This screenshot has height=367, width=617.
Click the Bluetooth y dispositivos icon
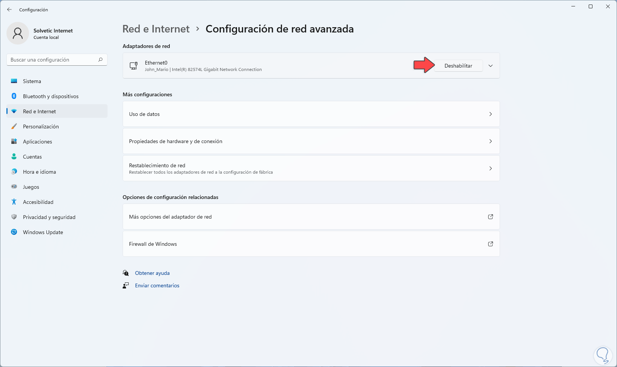pyautogui.click(x=14, y=96)
